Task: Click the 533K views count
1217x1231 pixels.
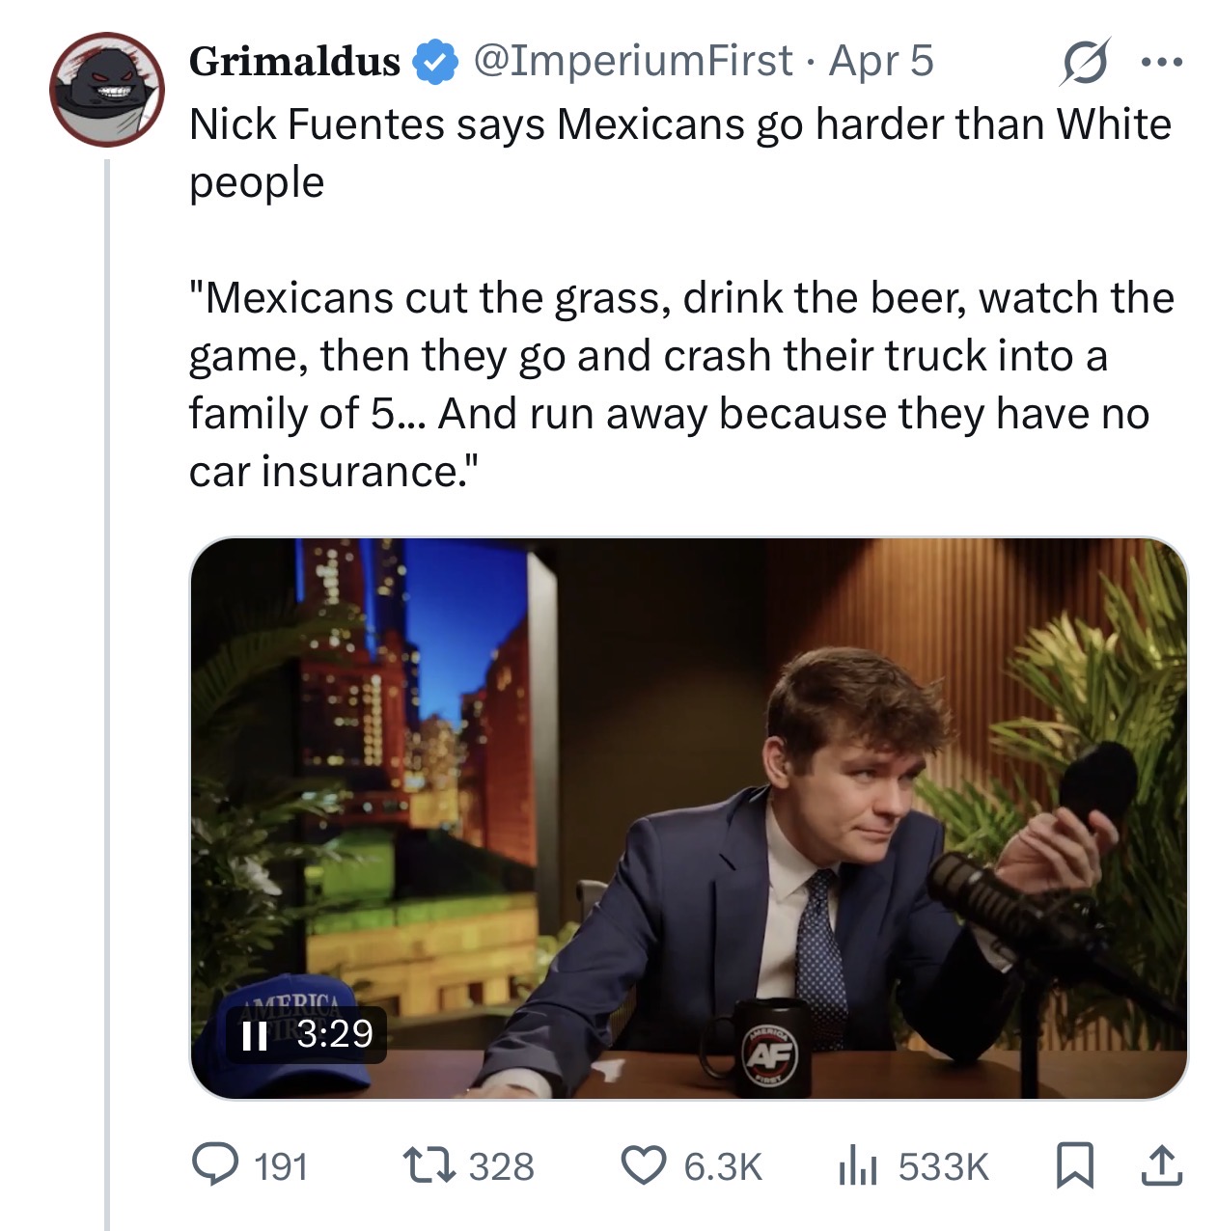Action: click(944, 1166)
